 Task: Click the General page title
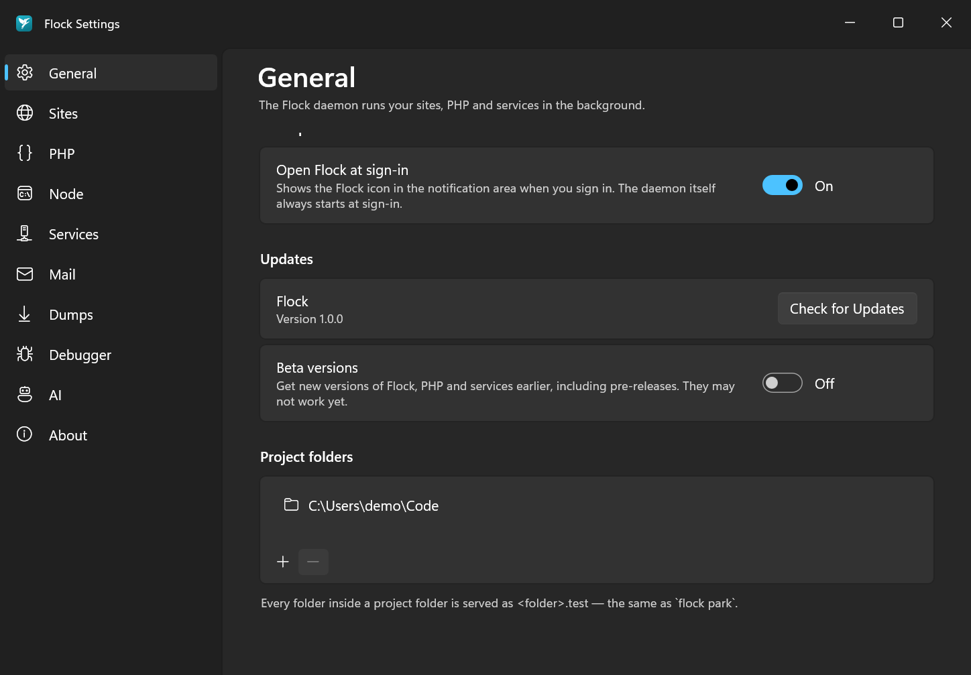click(x=307, y=78)
